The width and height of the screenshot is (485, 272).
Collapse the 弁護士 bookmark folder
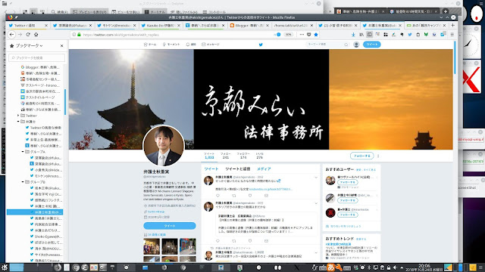point(18,122)
